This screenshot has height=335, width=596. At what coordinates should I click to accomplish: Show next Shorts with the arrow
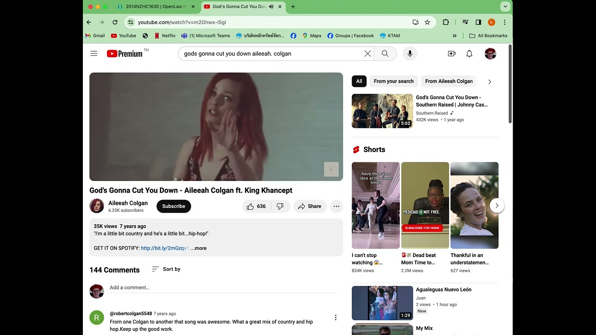coord(497,205)
